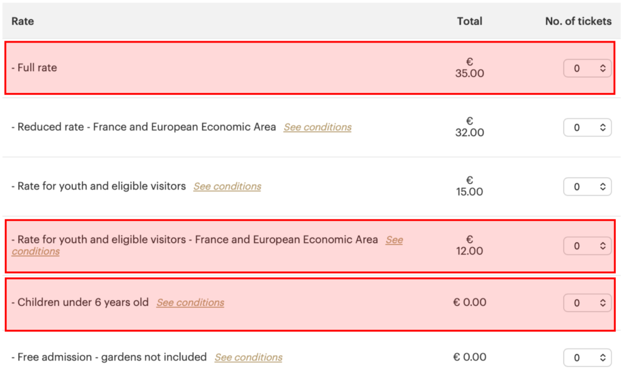This screenshot has height=380, width=622.
Task: Click the €32.00 reduced rate price
Action: tap(470, 127)
